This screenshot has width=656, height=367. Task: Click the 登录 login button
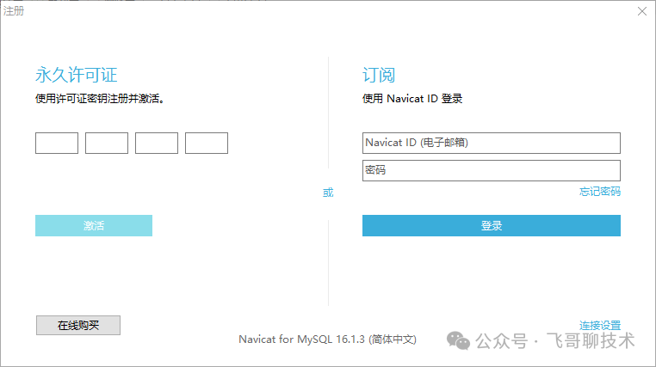(492, 225)
